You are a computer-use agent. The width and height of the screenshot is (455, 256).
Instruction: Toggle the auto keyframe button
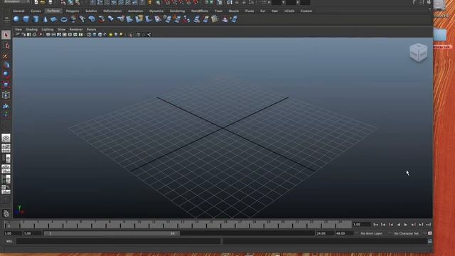coord(429,233)
